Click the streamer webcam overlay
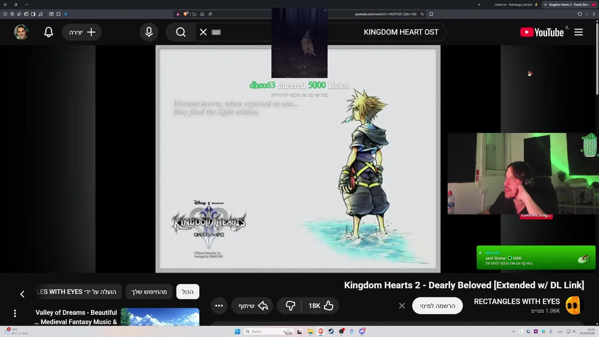 tap(523, 174)
